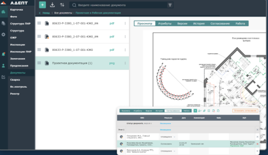268x155 pixels.
Task: Switch to Работа tab in main viewer
Action: [240, 23]
